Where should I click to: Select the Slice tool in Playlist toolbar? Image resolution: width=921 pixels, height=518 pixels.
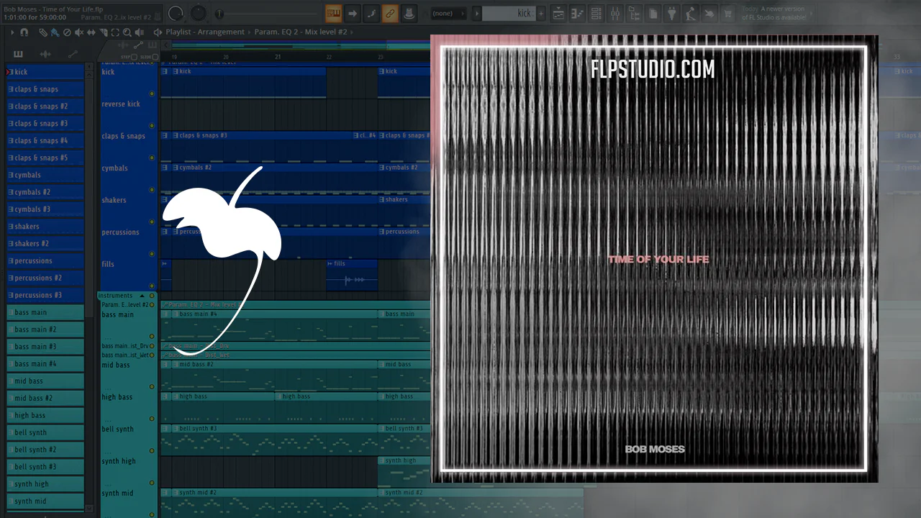(104, 32)
